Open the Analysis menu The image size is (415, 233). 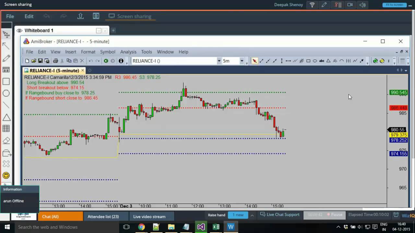pyautogui.click(x=128, y=52)
